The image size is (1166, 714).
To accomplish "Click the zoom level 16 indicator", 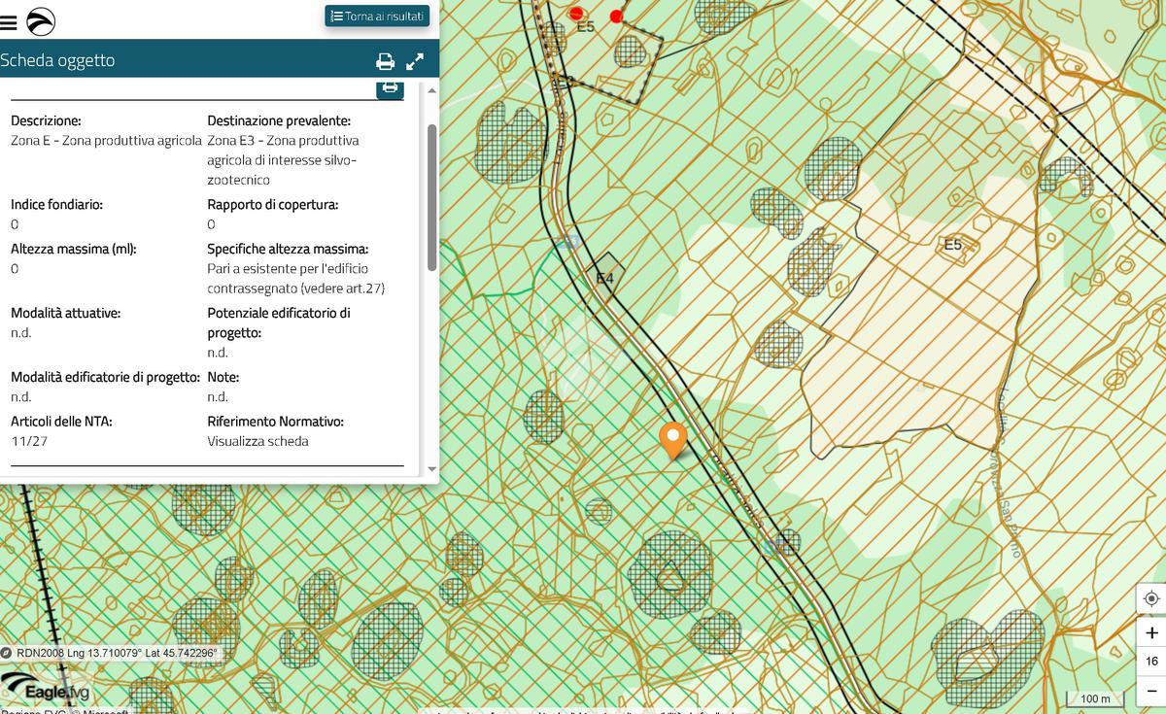I will pyautogui.click(x=1151, y=662).
